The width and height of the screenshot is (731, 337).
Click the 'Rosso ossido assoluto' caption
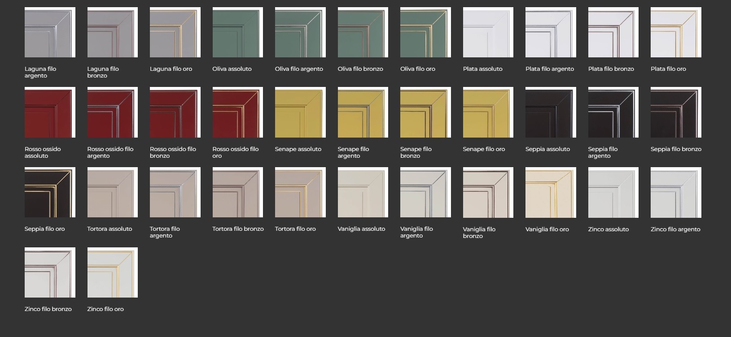click(43, 152)
